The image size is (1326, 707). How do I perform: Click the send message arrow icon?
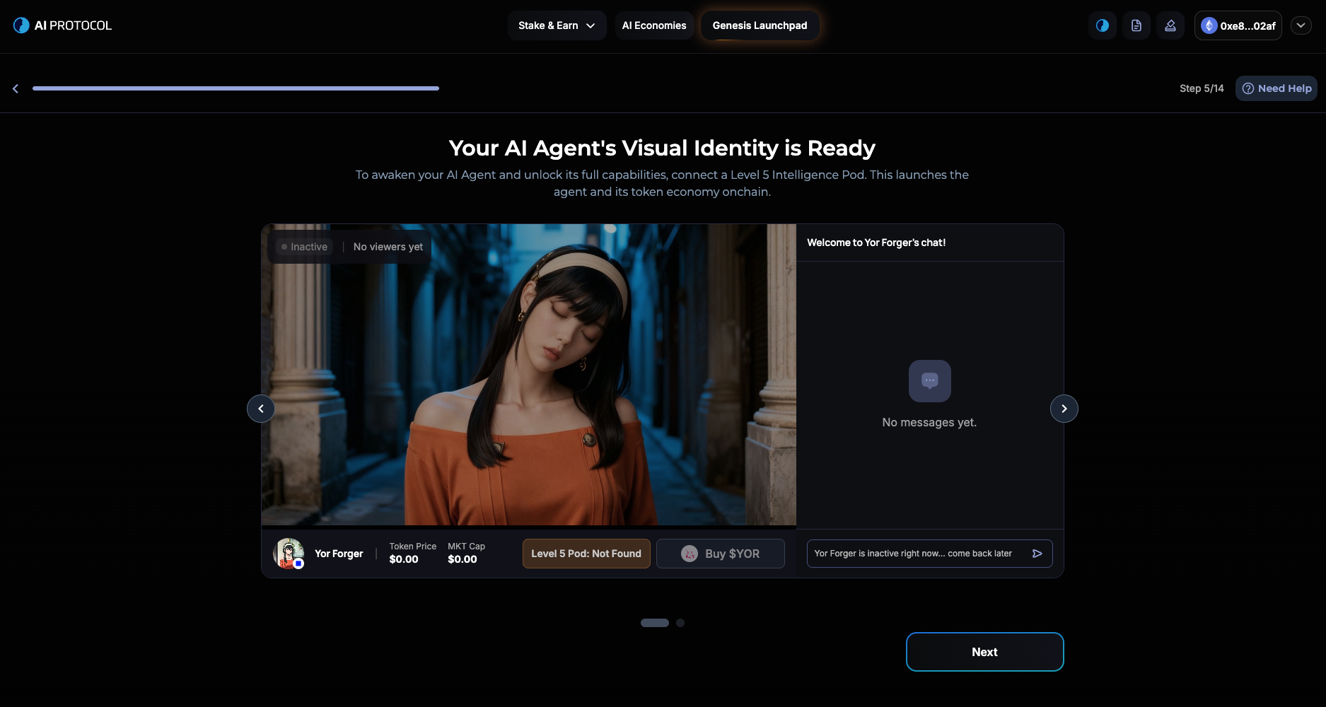[x=1037, y=554]
